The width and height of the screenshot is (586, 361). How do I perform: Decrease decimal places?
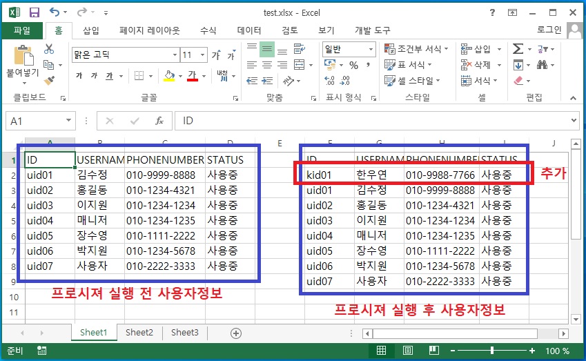[x=345, y=81]
